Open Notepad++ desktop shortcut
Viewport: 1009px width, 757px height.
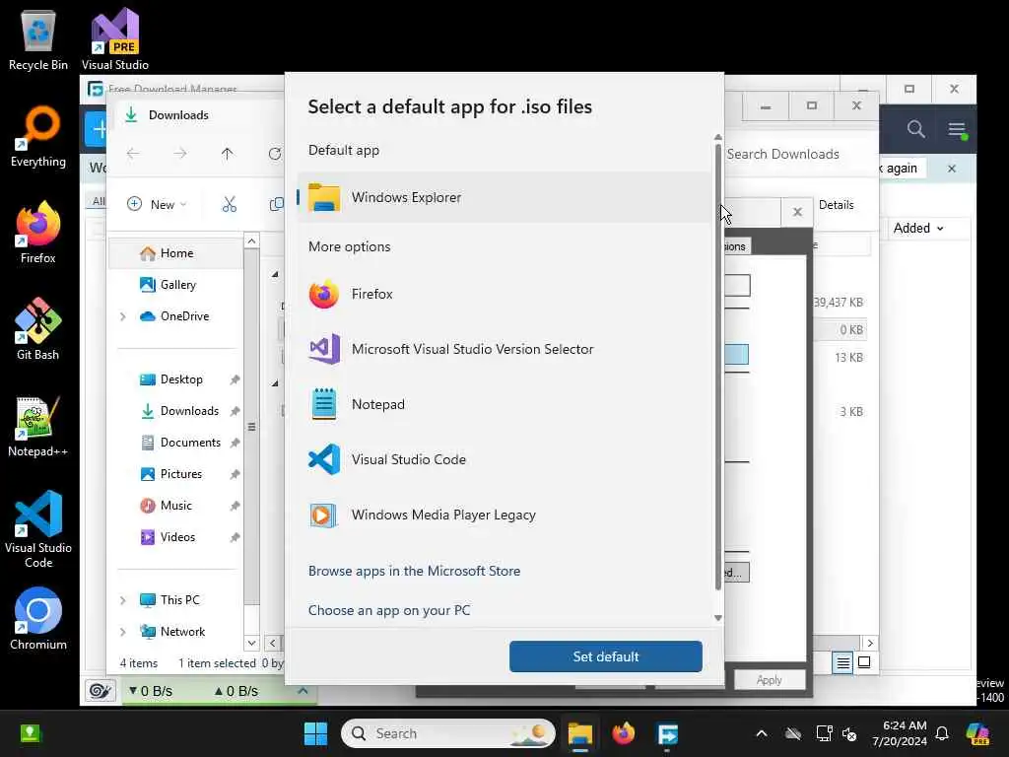pyautogui.click(x=38, y=426)
